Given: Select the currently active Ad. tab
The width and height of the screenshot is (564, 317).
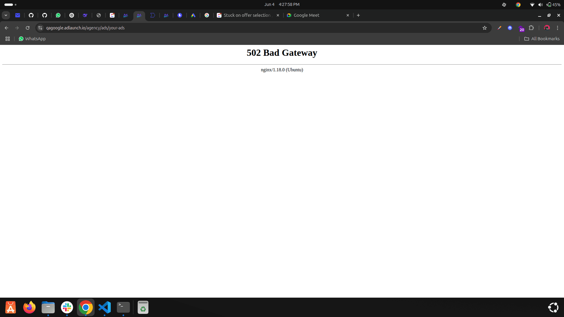Looking at the screenshot, I should pos(139,15).
